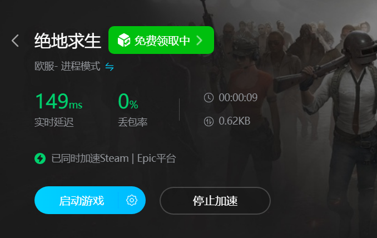Viewport: 377px width, 238px height.
Task: Click the 0% packet loss value
Action: coord(128,101)
